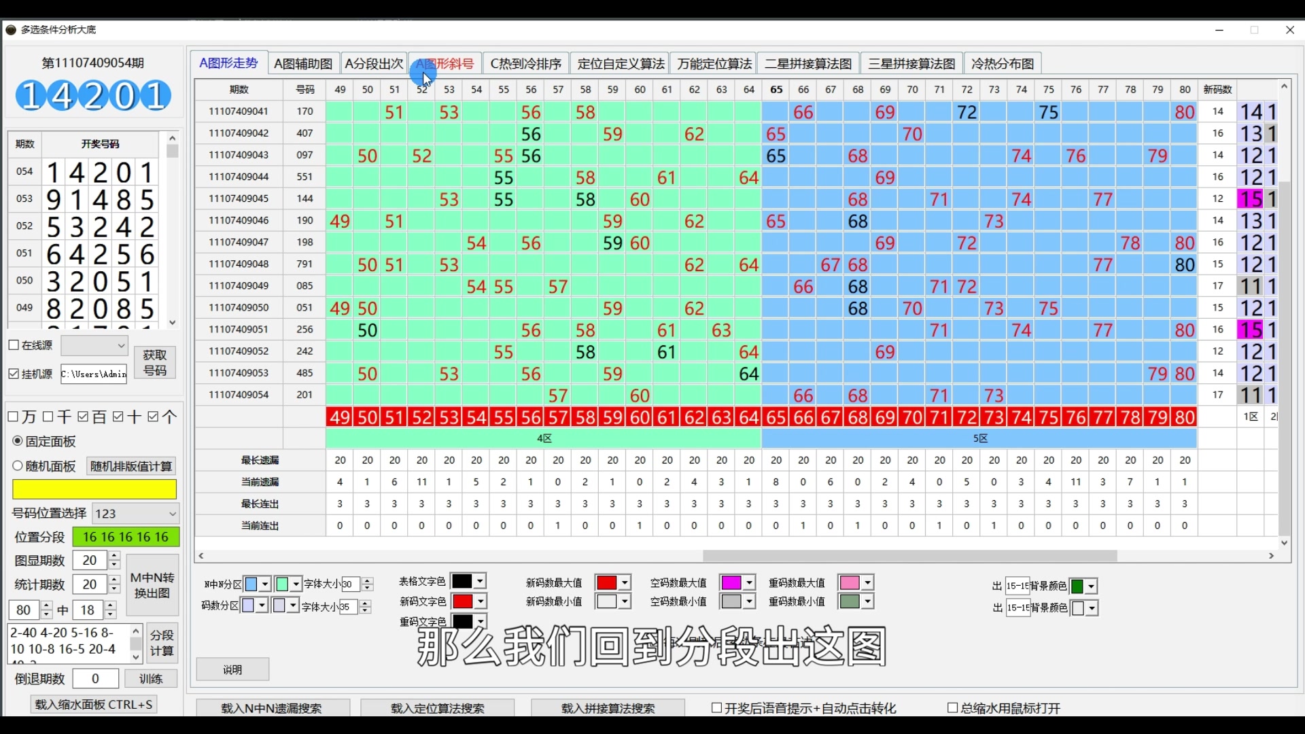1305x734 pixels.
Task: Click the 图显期数 number field
Action: coord(90,560)
